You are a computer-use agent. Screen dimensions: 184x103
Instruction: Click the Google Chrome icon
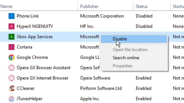(x=11, y=57)
